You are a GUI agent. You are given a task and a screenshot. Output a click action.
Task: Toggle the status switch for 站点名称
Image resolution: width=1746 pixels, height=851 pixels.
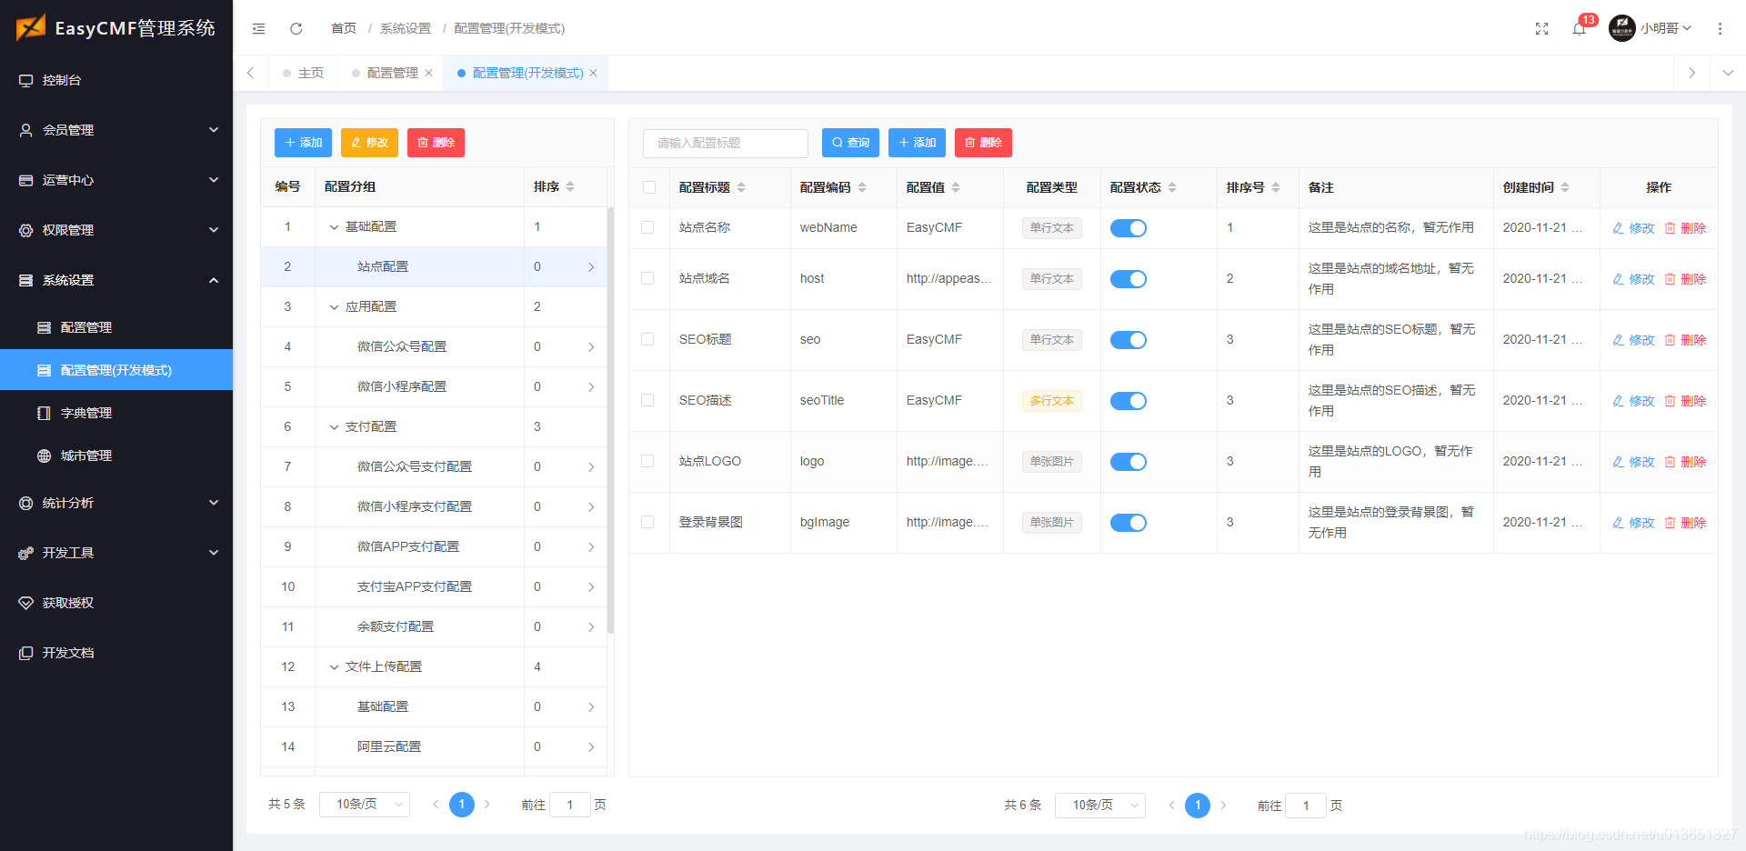point(1129,228)
